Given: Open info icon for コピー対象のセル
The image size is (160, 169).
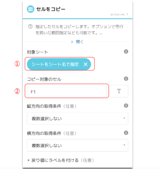Looking at the screenshot, I should click(x=126, y=79).
